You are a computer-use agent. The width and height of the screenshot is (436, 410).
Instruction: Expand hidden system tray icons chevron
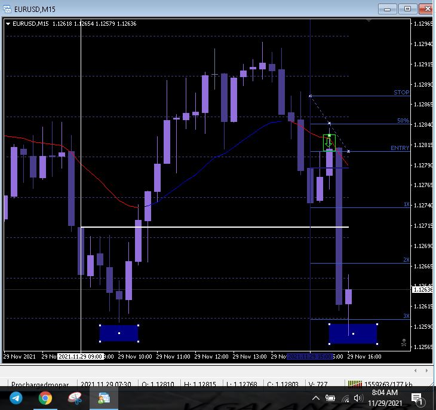(315, 398)
